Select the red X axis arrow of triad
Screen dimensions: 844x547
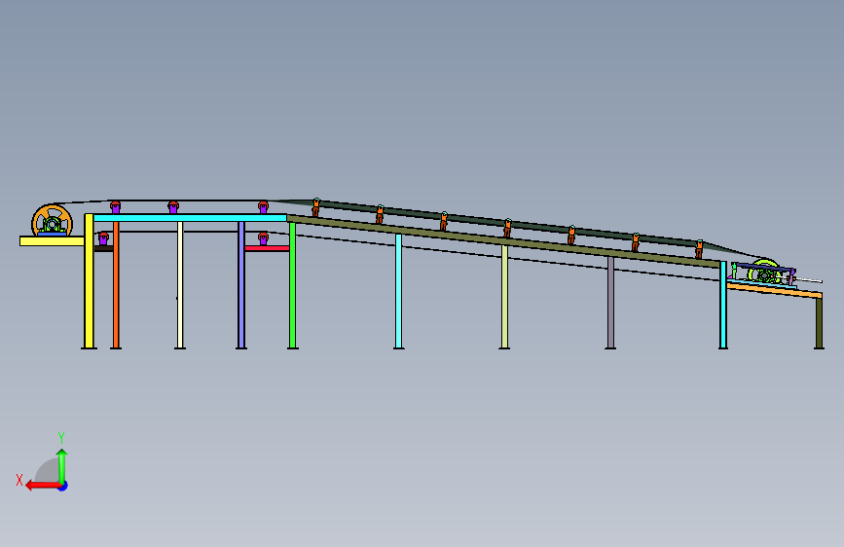click(43, 486)
